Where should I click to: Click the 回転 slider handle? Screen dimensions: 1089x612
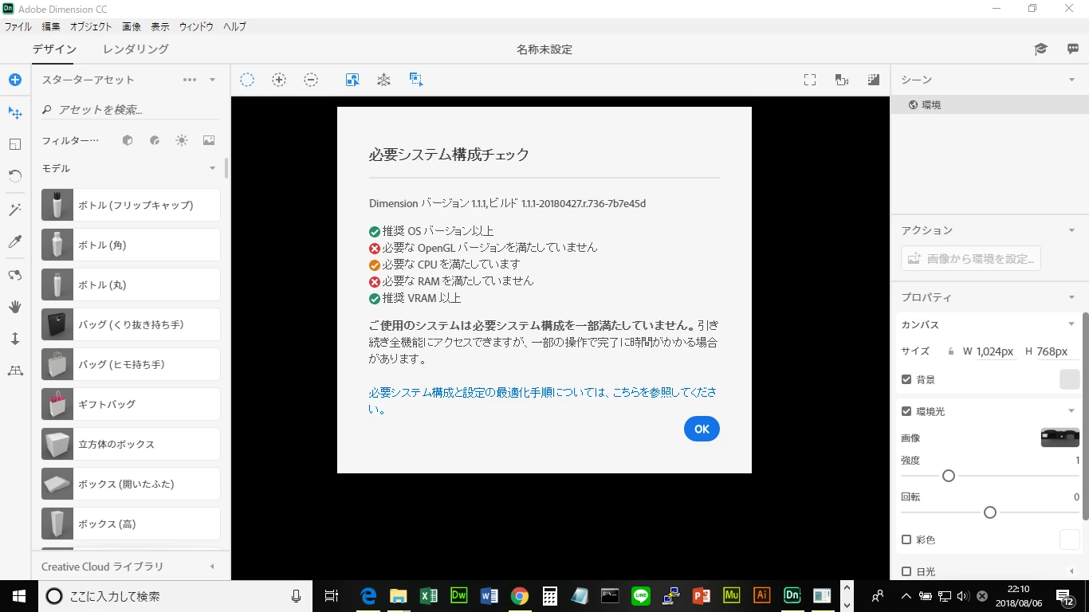990,512
